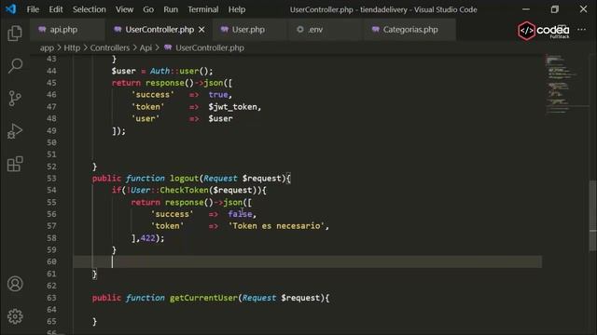Screen dimensions: 597x335
Task: Click the 422 status code
Action: 147,238
